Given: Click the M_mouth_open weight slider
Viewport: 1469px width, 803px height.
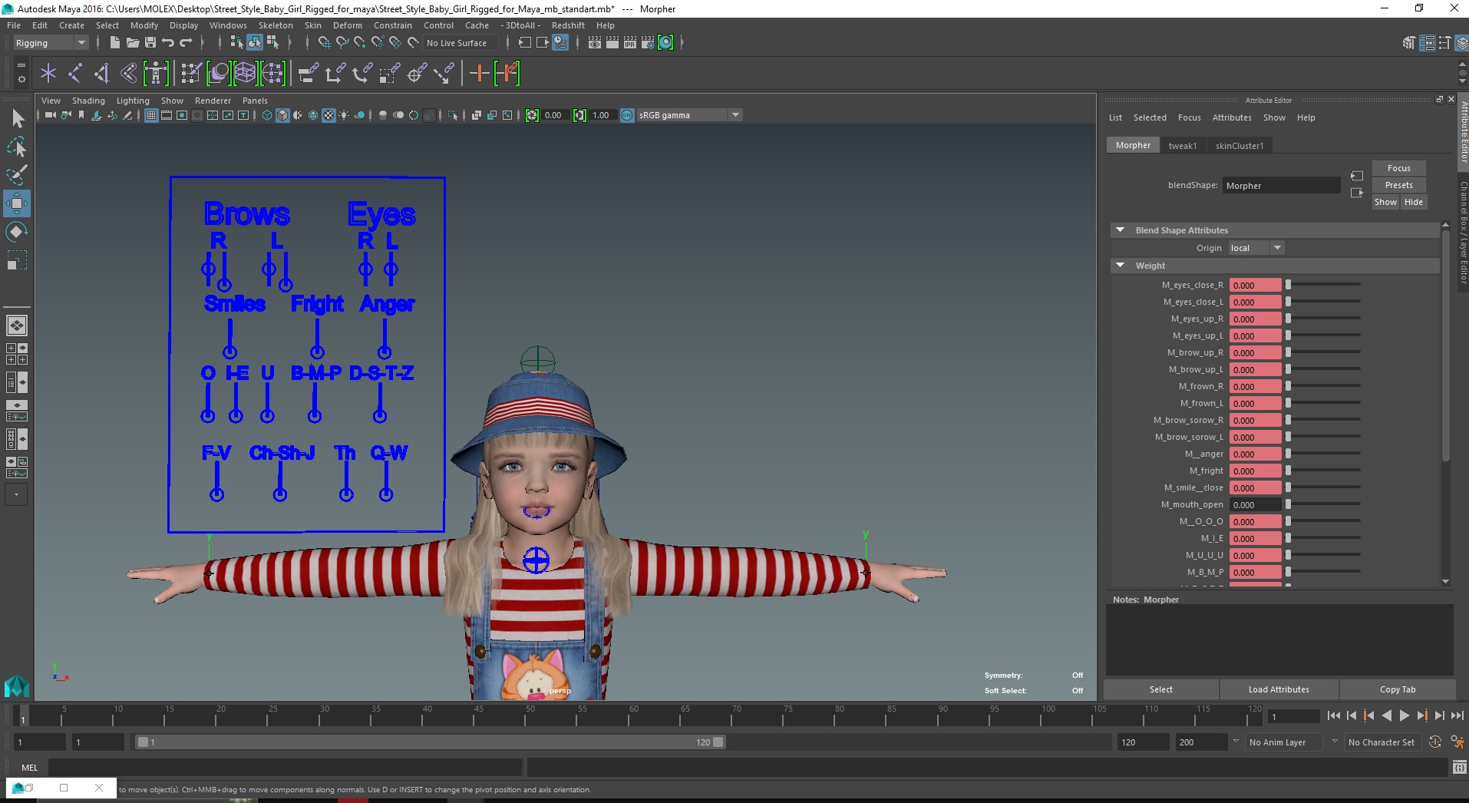Looking at the screenshot, I should (1323, 504).
